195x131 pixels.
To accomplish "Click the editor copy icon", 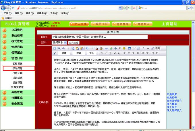I will point(73,49).
